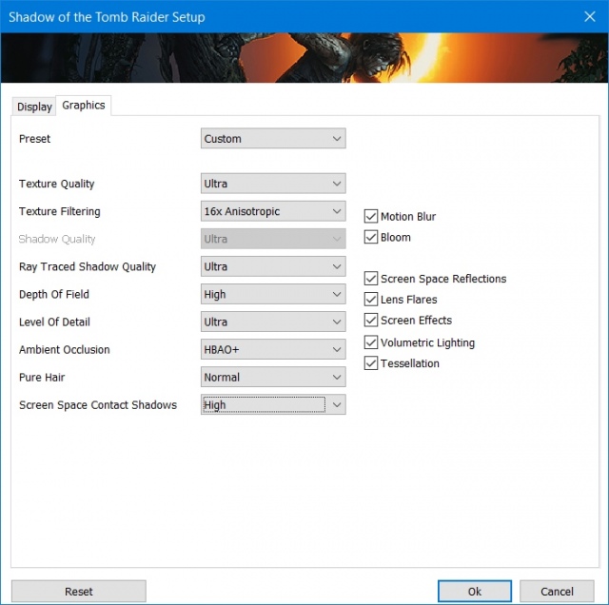
Task: Click the Screen Space Contact Shadows label
Action: (98, 405)
